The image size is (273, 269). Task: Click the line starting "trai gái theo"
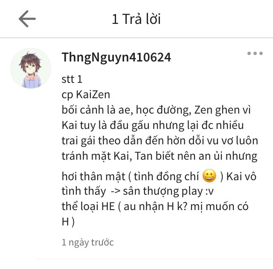tap(160, 141)
